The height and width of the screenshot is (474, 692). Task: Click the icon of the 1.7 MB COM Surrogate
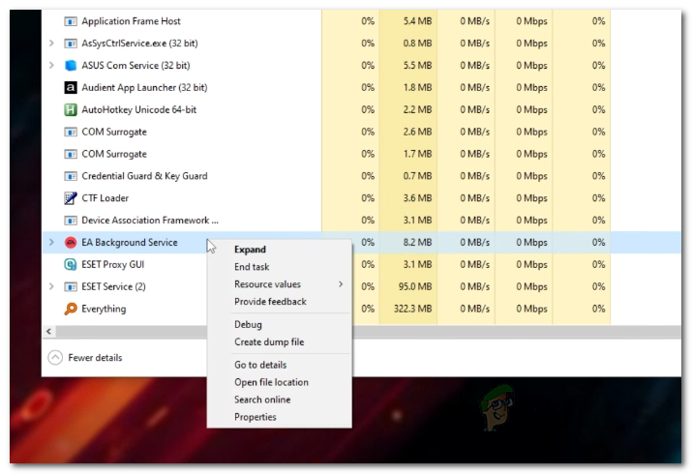pyautogui.click(x=71, y=154)
